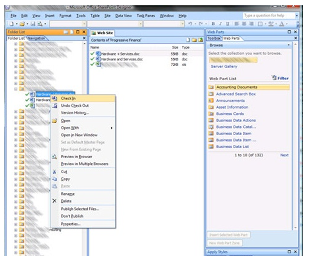Click the Open folder toolbar icon
This screenshot has height=260, width=309.
pos(22,24)
